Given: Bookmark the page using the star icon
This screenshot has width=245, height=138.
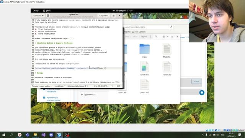Looking at the screenshot, I should tap(171, 27).
